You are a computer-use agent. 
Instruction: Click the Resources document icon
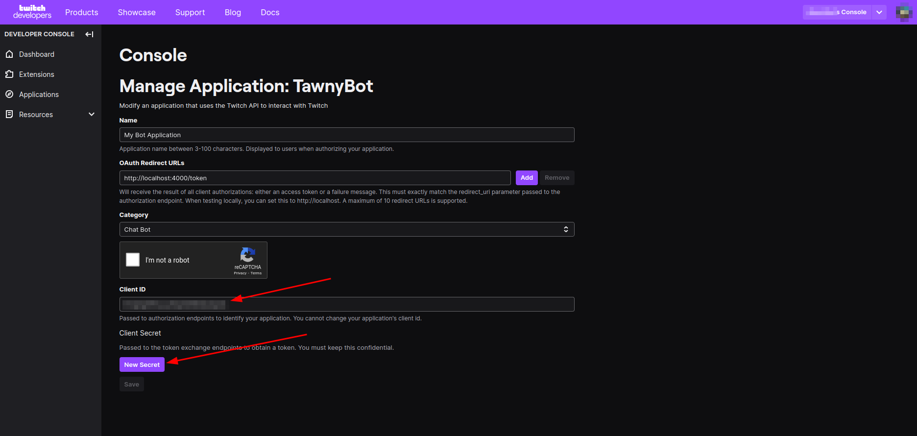(x=9, y=115)
